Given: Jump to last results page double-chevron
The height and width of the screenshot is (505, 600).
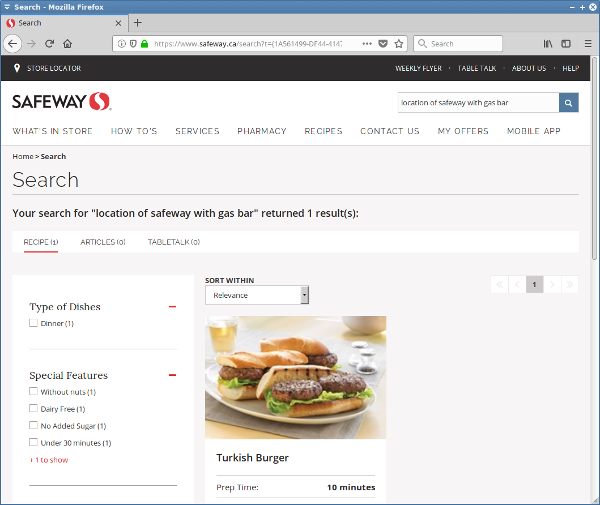Looking at the screenshot, I should 570,284.
